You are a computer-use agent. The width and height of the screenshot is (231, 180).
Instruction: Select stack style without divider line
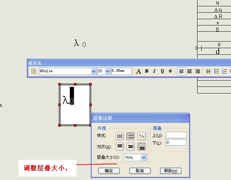coord(131,136)
